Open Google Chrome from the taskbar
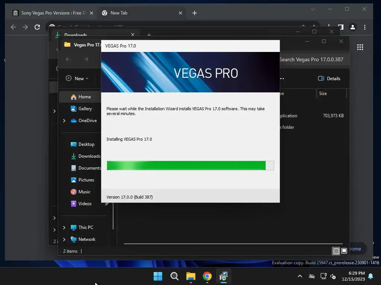Viewport: 381px width, 285px height. [x=207, y=276]
